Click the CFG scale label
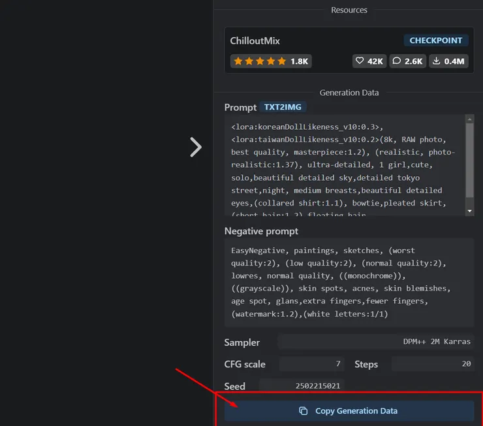This screenshot has height=426, width=483. click(245, 364)
